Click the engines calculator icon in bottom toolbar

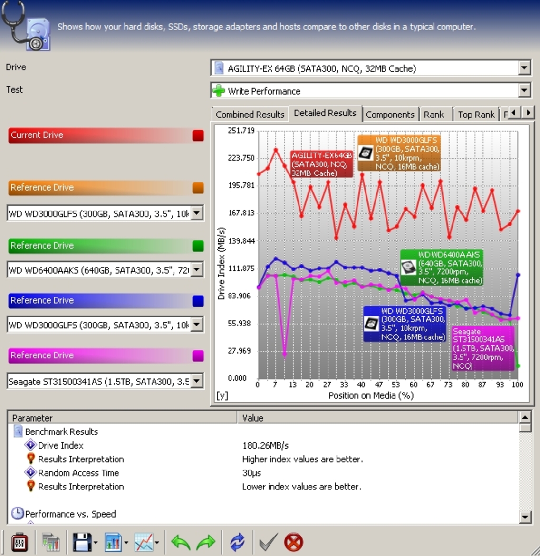click(51, 543)
